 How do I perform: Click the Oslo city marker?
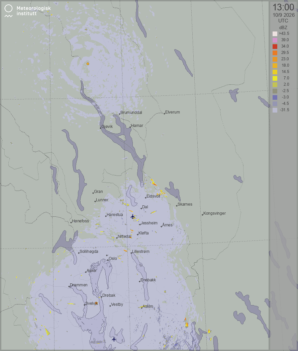(108, 260)
